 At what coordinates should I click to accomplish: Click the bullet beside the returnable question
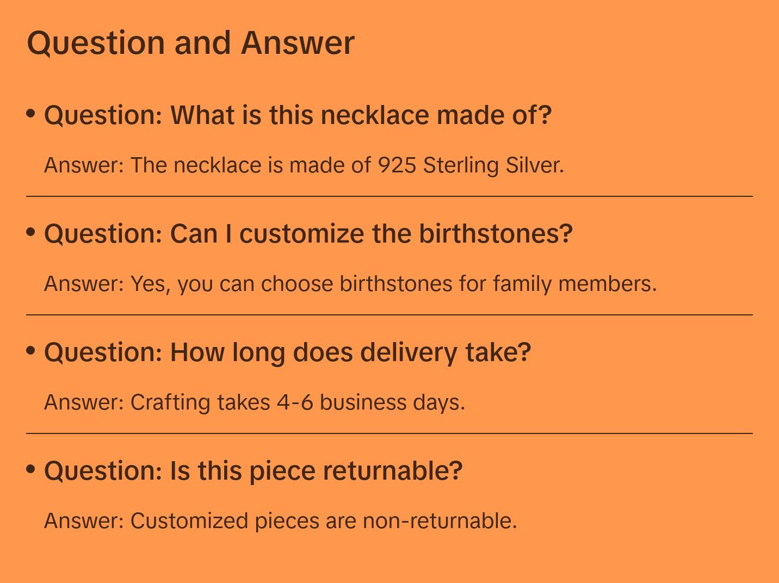point(31,468)
